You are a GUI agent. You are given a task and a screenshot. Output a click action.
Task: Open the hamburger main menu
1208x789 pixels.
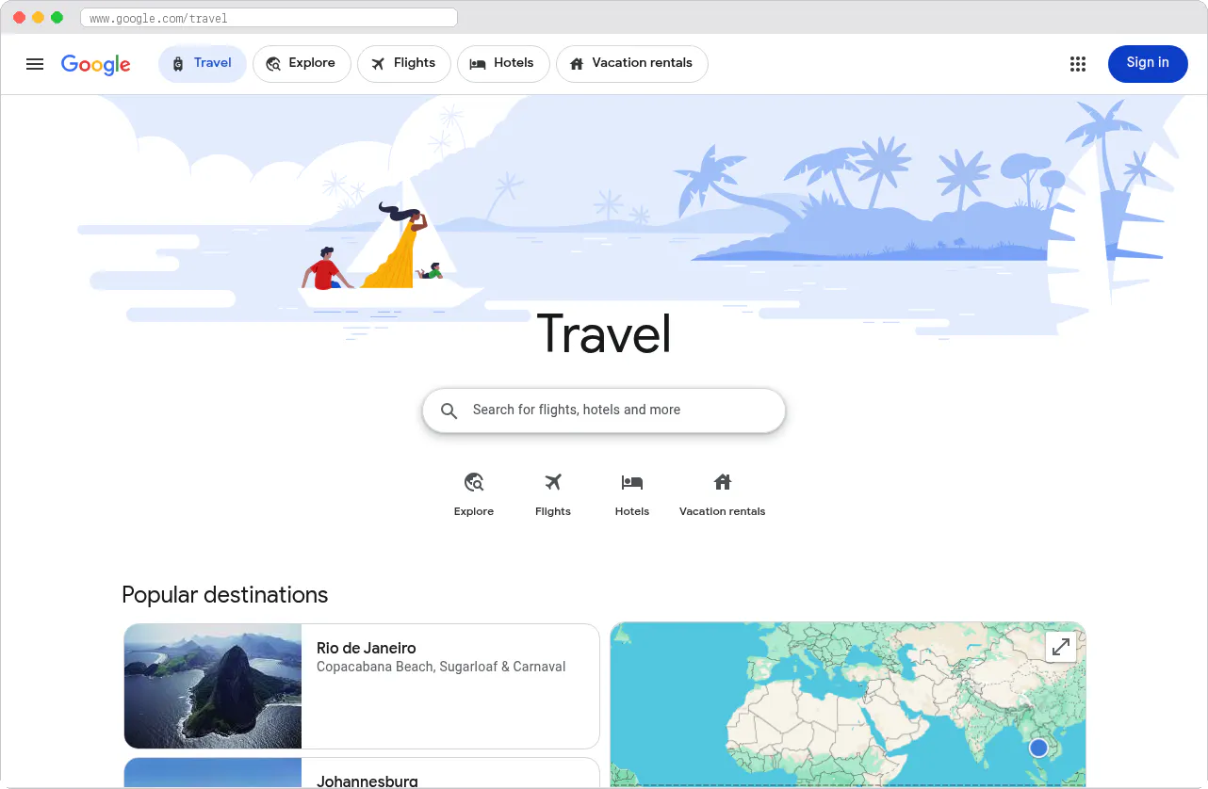click(x=35, y=64)
